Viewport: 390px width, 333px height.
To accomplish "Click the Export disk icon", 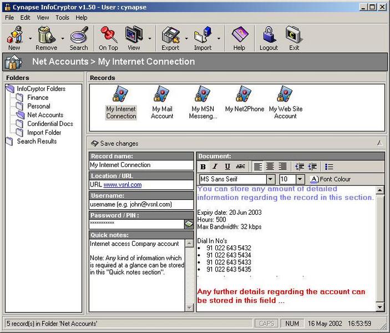I will (x=170, y=35).
